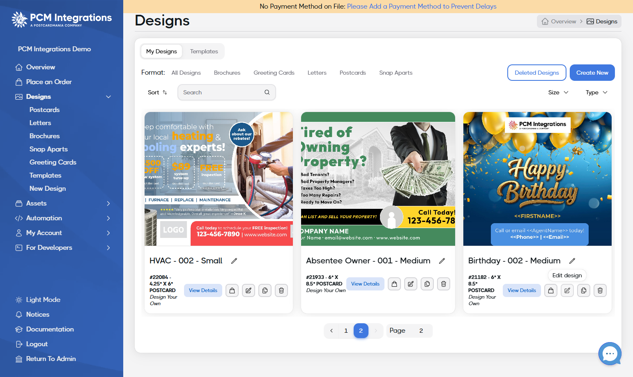Viewport: 633px width, 377px height.
Task: Click the Sort control
Action: (x=157, y=92)
